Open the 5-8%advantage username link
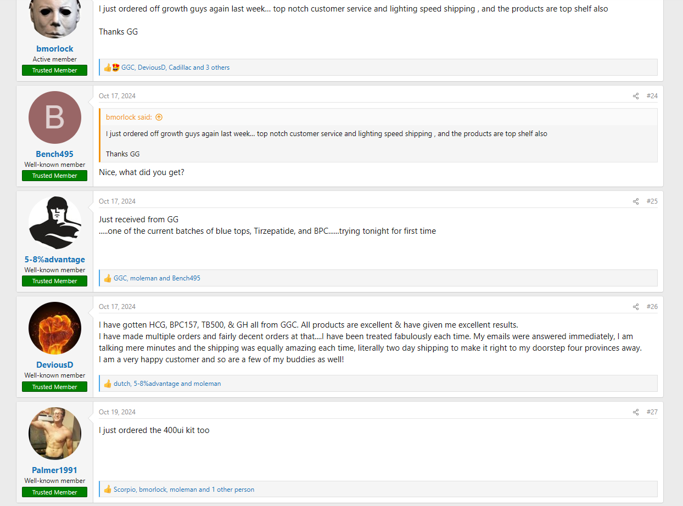The image size is (683, 506). tap(55, 260)
